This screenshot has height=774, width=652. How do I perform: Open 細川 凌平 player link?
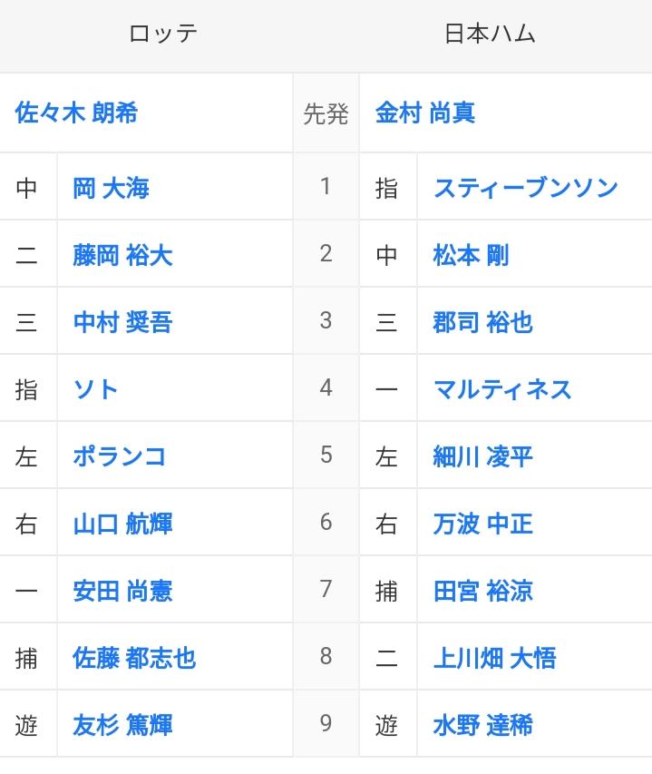pos(483,456)
